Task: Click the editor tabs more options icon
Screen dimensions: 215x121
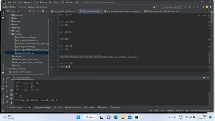Action: tap(208, 11)
